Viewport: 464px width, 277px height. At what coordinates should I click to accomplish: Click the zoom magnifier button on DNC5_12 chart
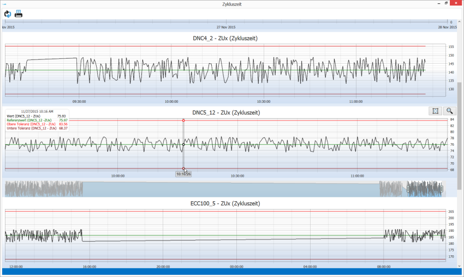(449, 111)
